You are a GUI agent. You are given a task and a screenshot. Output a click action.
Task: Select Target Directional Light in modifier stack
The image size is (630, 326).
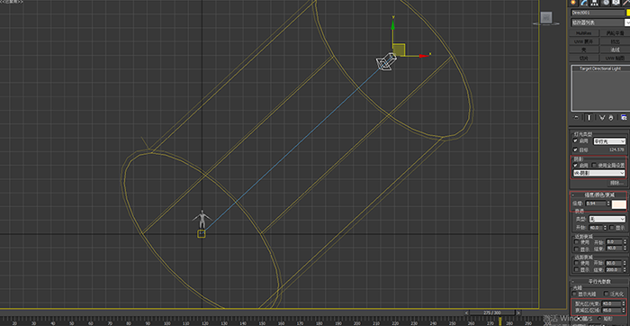click(600, 68)
